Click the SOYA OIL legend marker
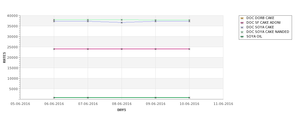The image size is (300, 132). pyautogui.click(x=242, y=37)
